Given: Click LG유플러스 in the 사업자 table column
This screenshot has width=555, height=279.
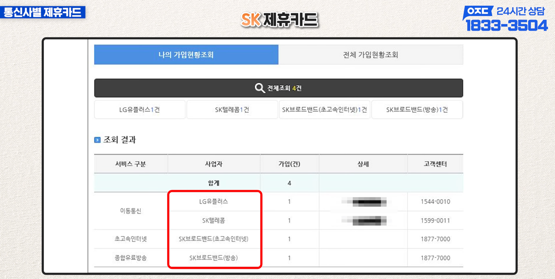Looking at the screenshot, I should tap(213, 202).
